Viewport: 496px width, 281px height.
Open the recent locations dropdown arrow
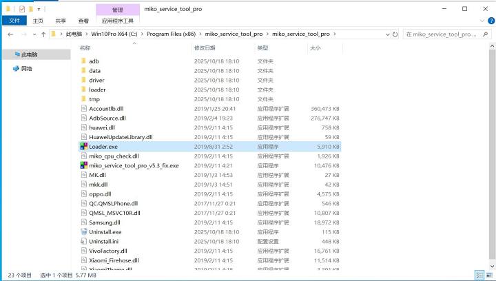[x=34, y=34]
